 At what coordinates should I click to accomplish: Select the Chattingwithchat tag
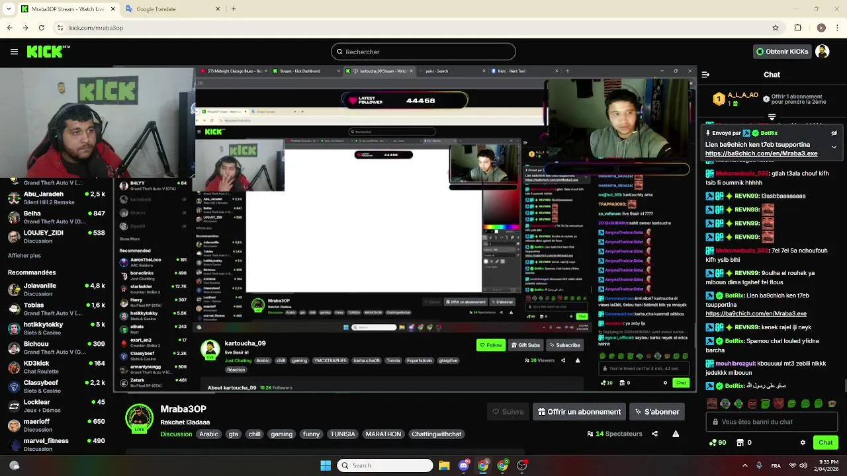tap(436, 434)
